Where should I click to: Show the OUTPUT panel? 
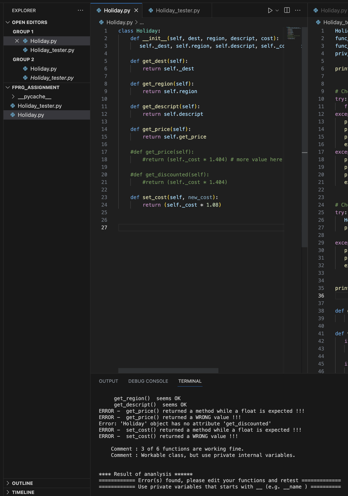pos(108,381)
